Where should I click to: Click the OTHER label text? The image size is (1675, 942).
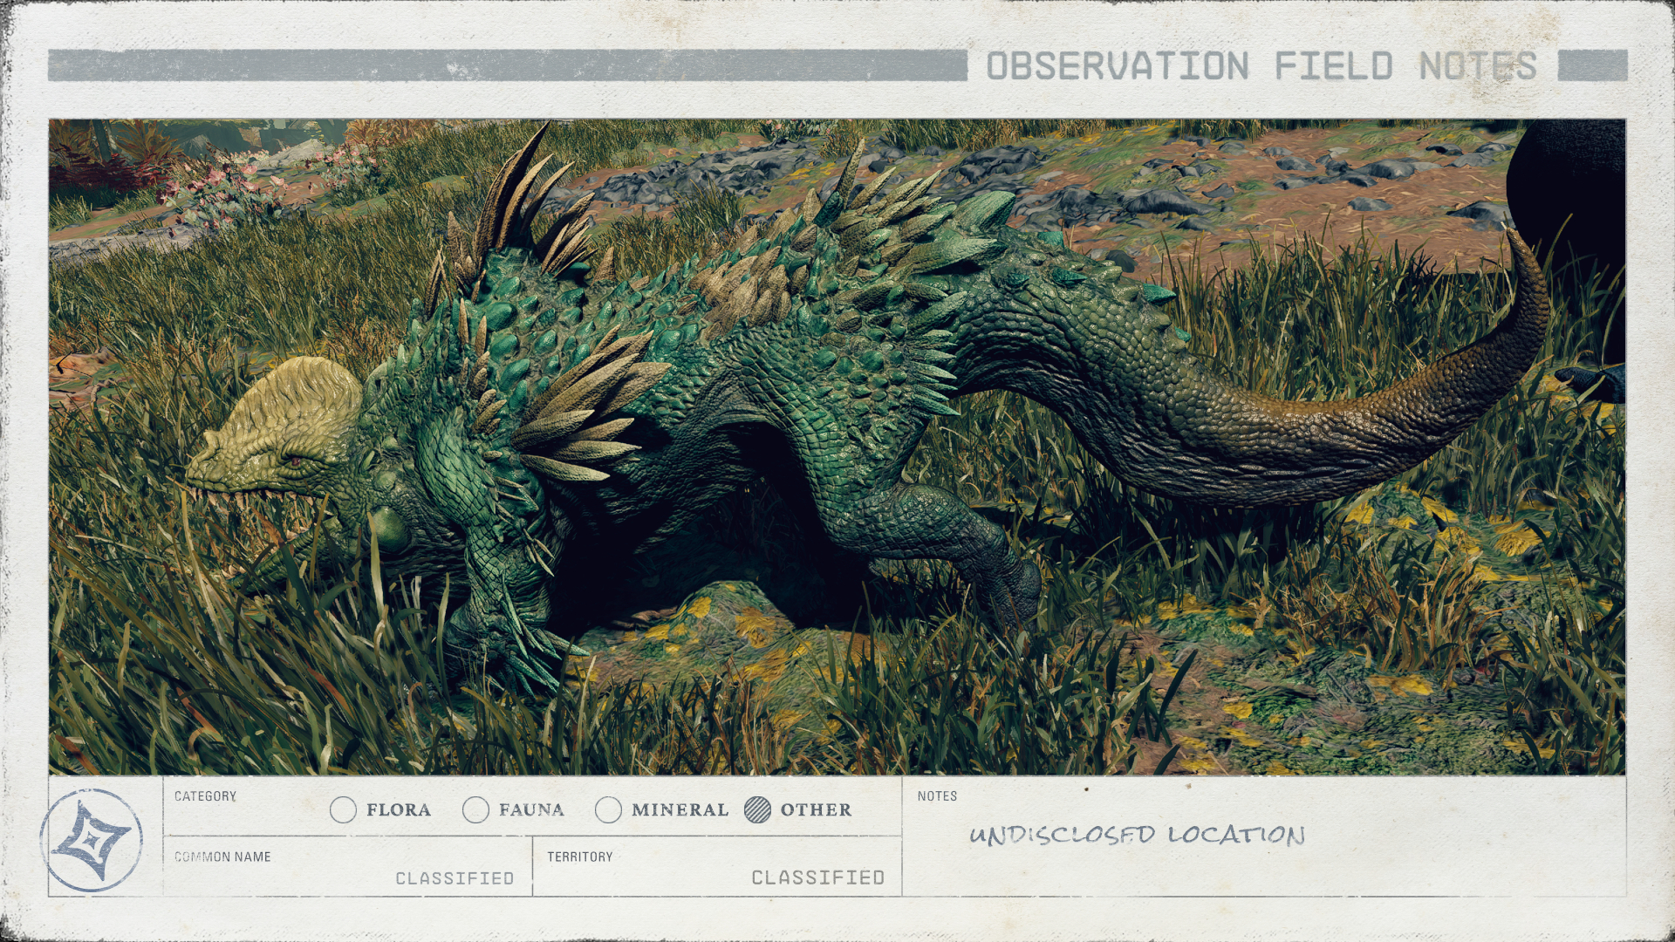tap(816, 810)
